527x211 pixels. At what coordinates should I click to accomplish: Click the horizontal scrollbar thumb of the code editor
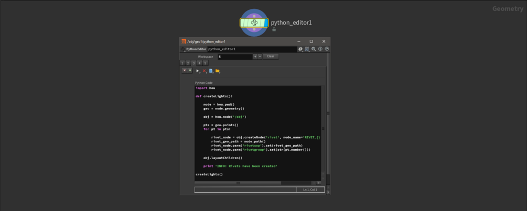click(238, 183)
